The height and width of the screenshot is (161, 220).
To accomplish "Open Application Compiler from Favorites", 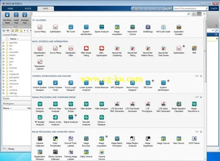I will 179,30.
